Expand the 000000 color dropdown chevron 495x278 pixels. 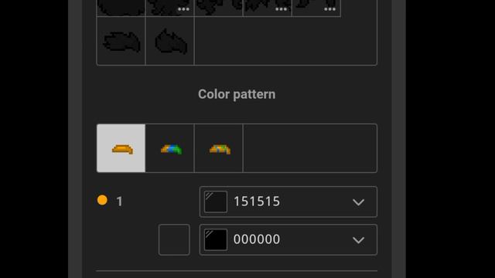358,240
